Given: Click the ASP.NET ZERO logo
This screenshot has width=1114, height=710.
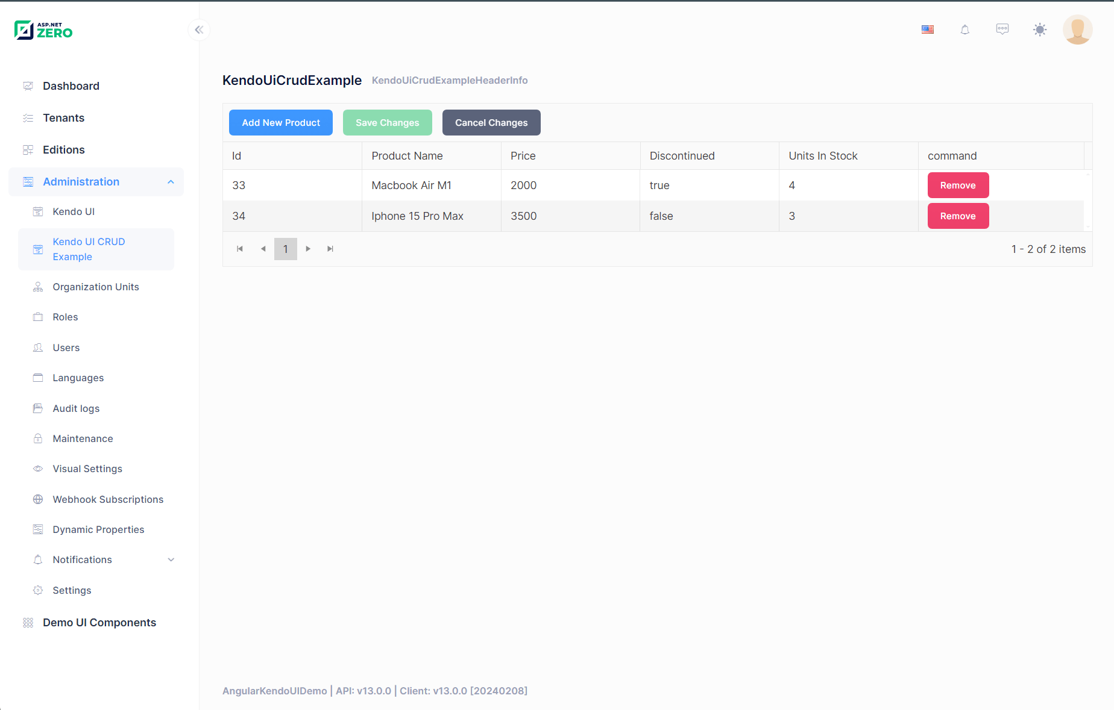Looking at the screenshot, I should click(43, 30).
